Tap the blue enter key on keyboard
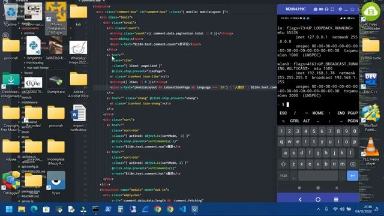The height and width of the screenshot is (216, 384). pyautogui.click(x=352, y=176)
